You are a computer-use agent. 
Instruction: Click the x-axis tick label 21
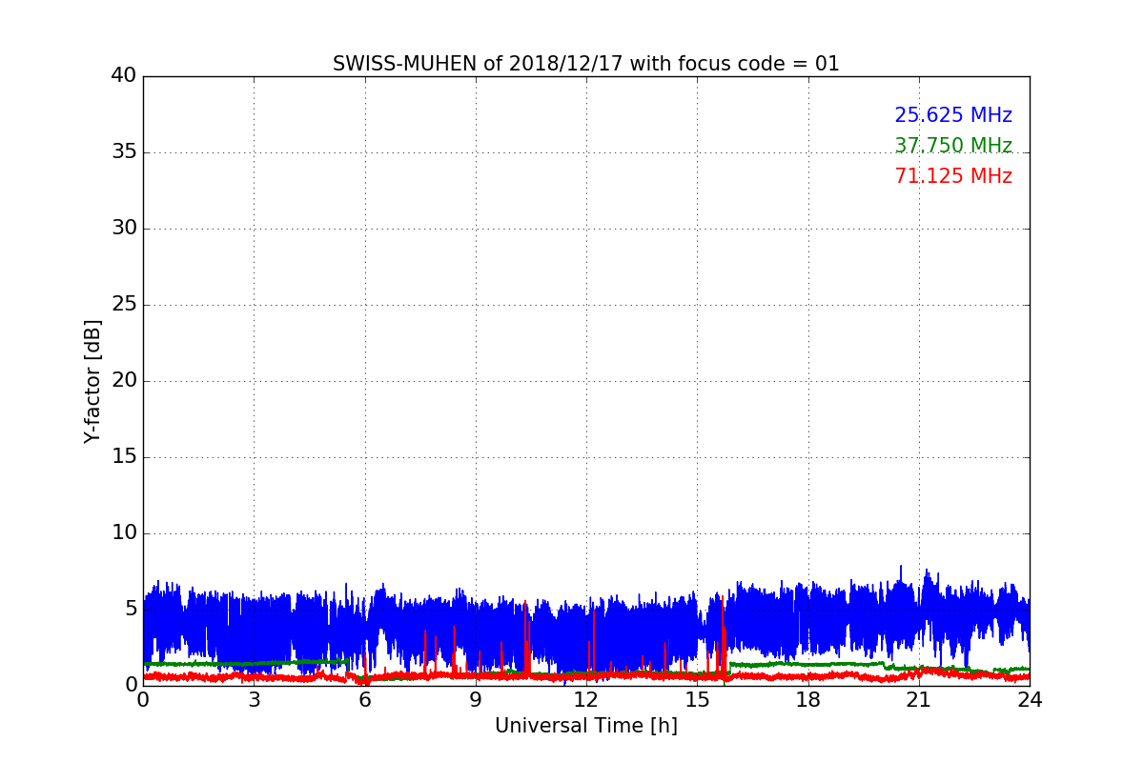(x=919, y=700)
